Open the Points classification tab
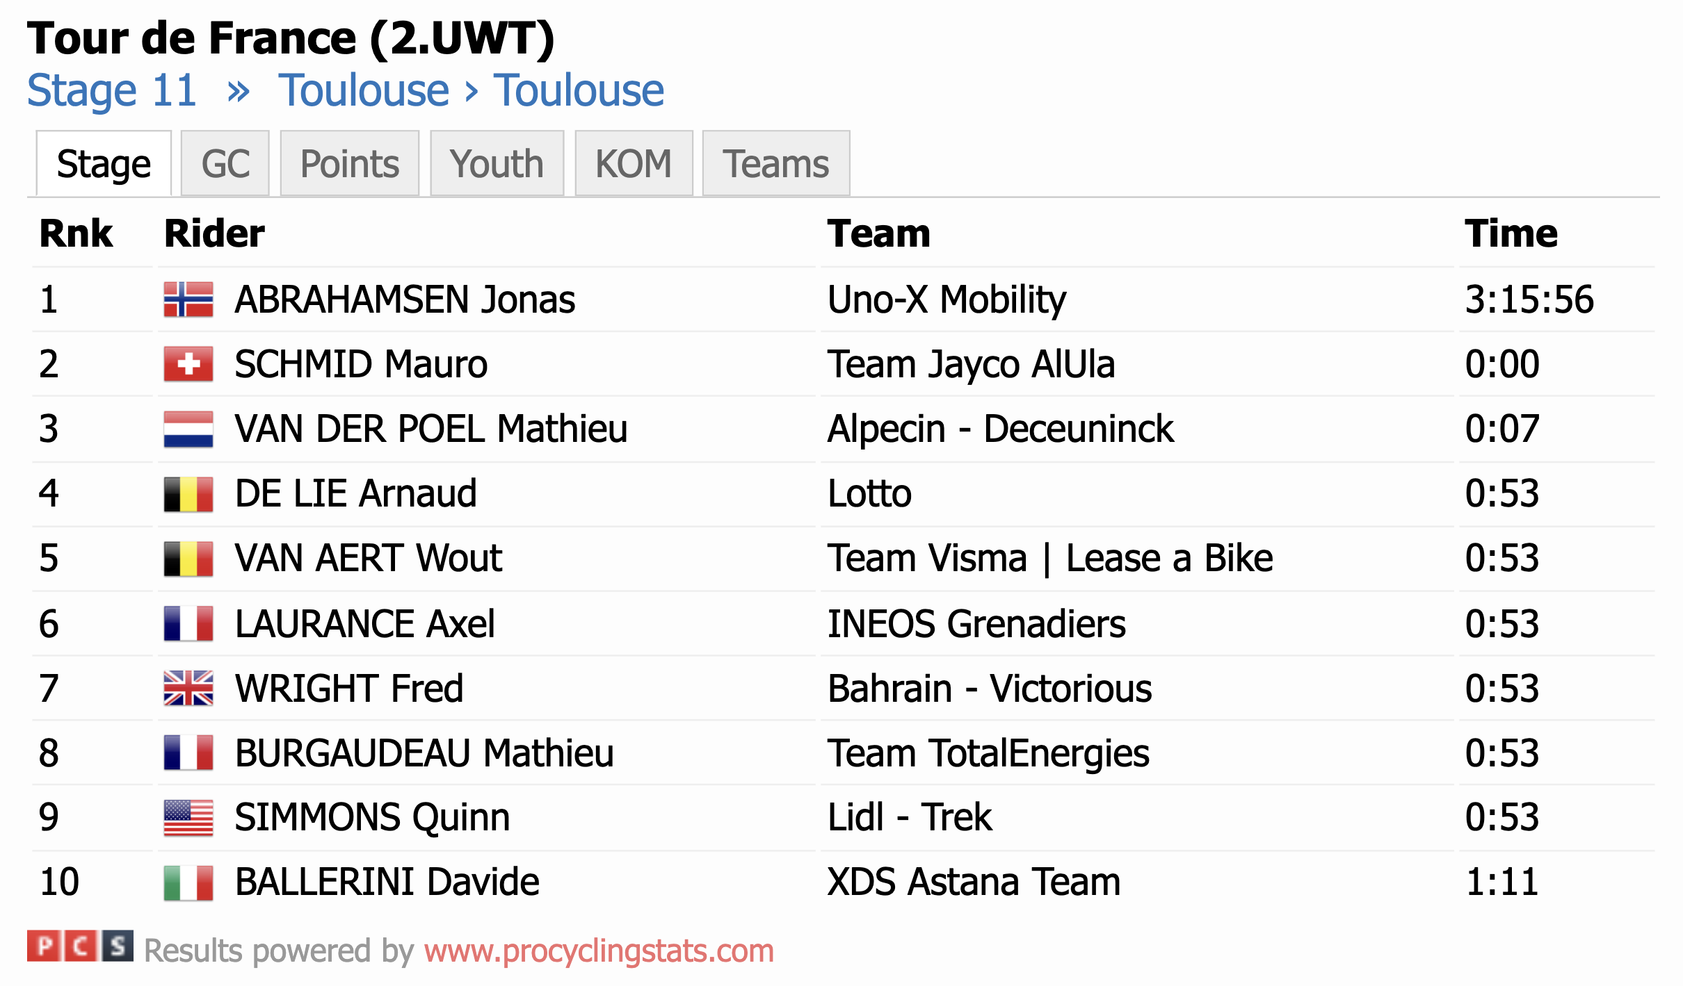 point(349,163)
